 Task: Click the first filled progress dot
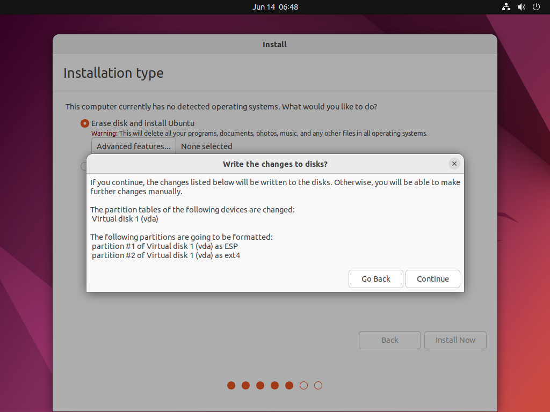coord(231,385)
